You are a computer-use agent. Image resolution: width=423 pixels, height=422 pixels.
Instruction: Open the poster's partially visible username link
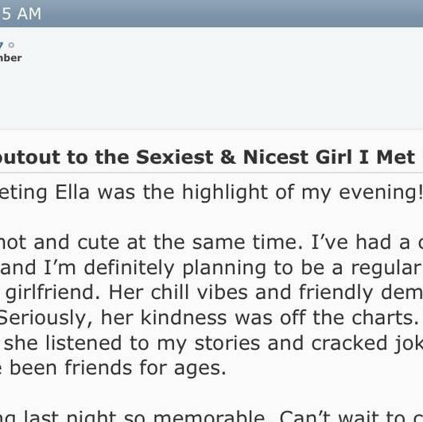point(1,45)
